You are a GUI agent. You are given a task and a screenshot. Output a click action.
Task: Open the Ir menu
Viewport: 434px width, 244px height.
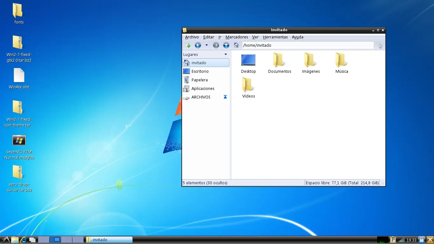(x=220, y=37)
